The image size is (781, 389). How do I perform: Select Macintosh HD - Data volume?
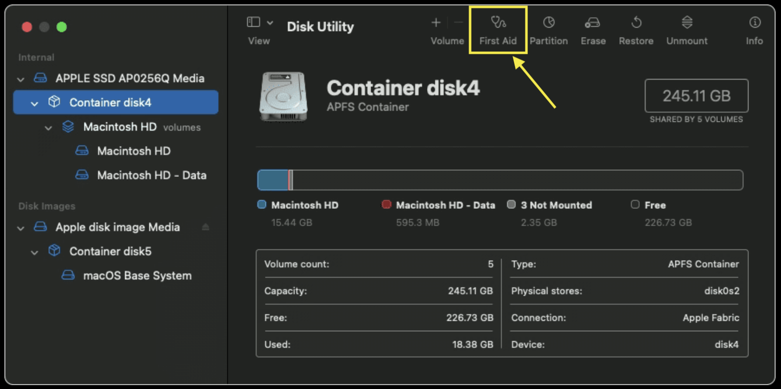point(151,175)
